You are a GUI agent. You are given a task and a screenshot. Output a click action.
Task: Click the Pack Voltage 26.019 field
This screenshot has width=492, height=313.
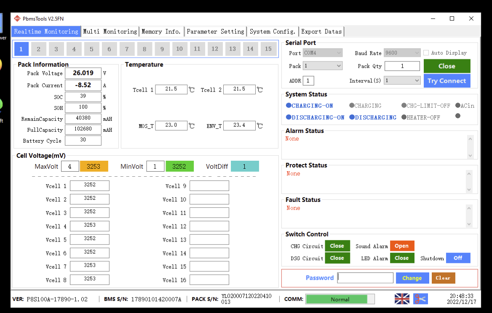83,73
